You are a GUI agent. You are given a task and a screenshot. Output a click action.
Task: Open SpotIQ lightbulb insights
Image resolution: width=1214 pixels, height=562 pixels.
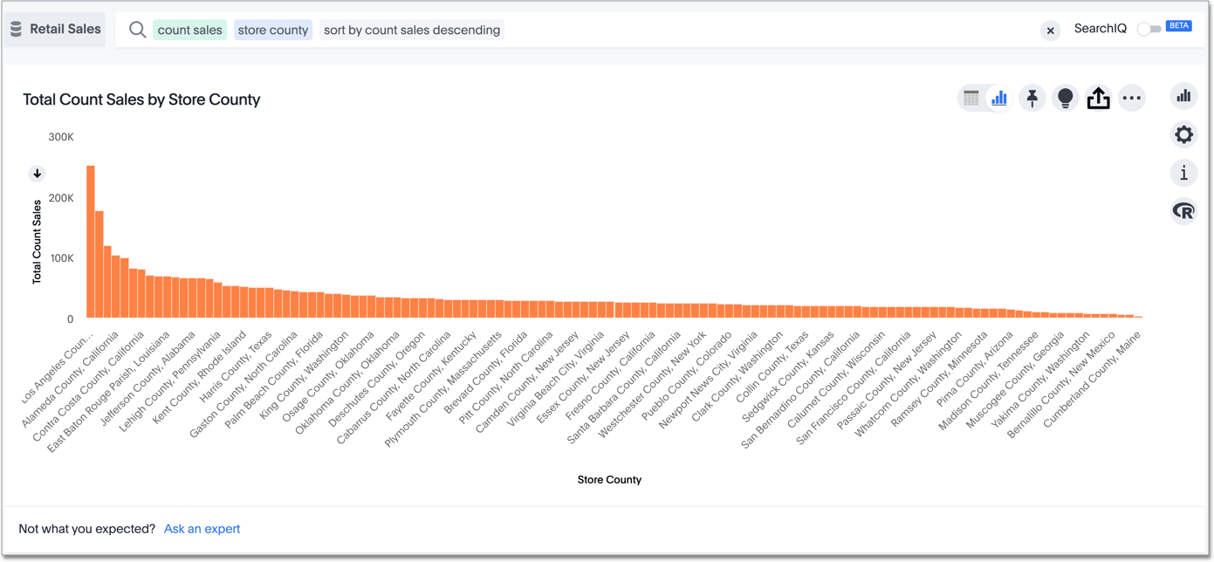pos(1065,99)
